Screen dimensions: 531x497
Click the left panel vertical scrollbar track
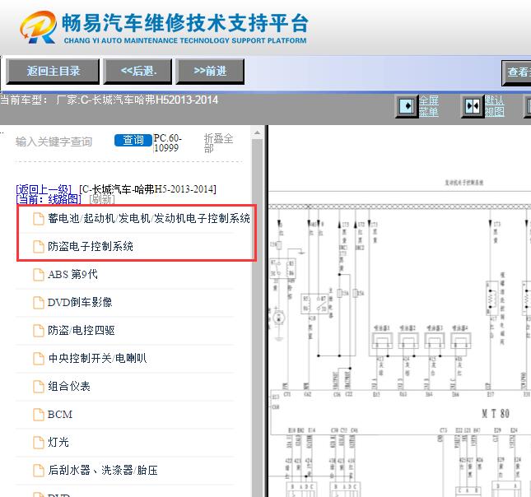[x=258, y=318]
